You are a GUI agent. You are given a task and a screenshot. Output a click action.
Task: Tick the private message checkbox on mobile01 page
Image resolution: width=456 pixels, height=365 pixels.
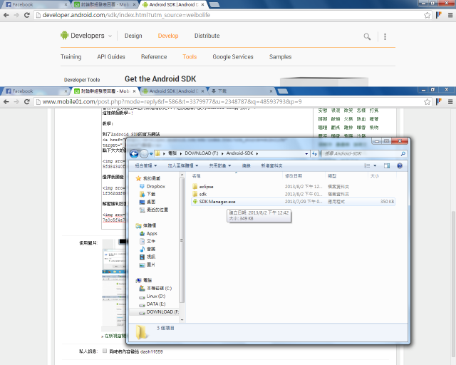pos(105,351)
